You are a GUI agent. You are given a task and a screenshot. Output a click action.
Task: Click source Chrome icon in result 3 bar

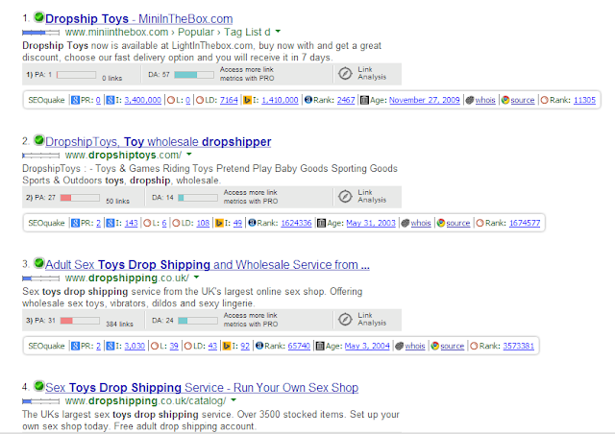(x=434, y=346)
